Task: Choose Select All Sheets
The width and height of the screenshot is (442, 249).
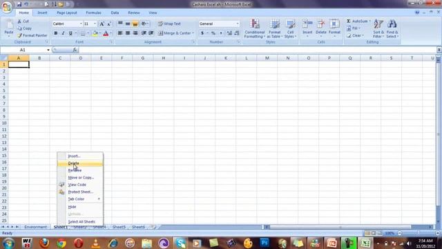Action: (x=80, y=222)
